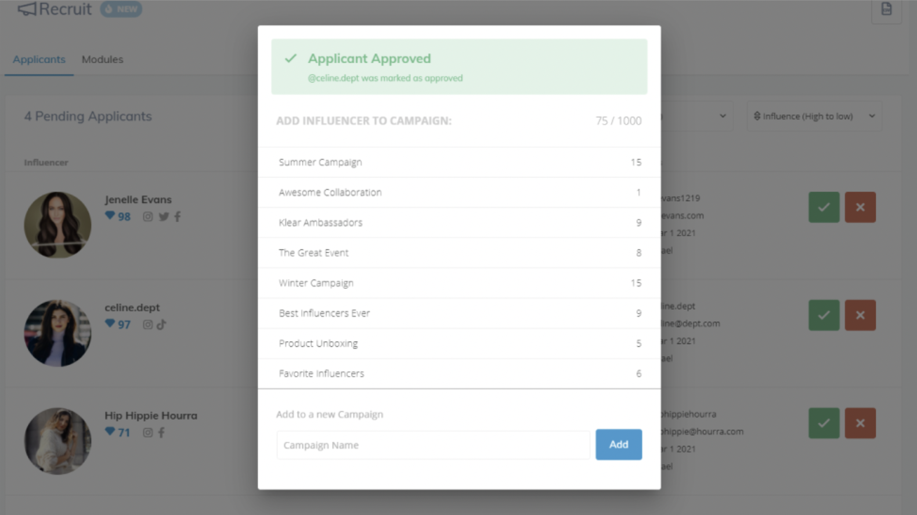Switch to the Modules tab

click(102, 59)
